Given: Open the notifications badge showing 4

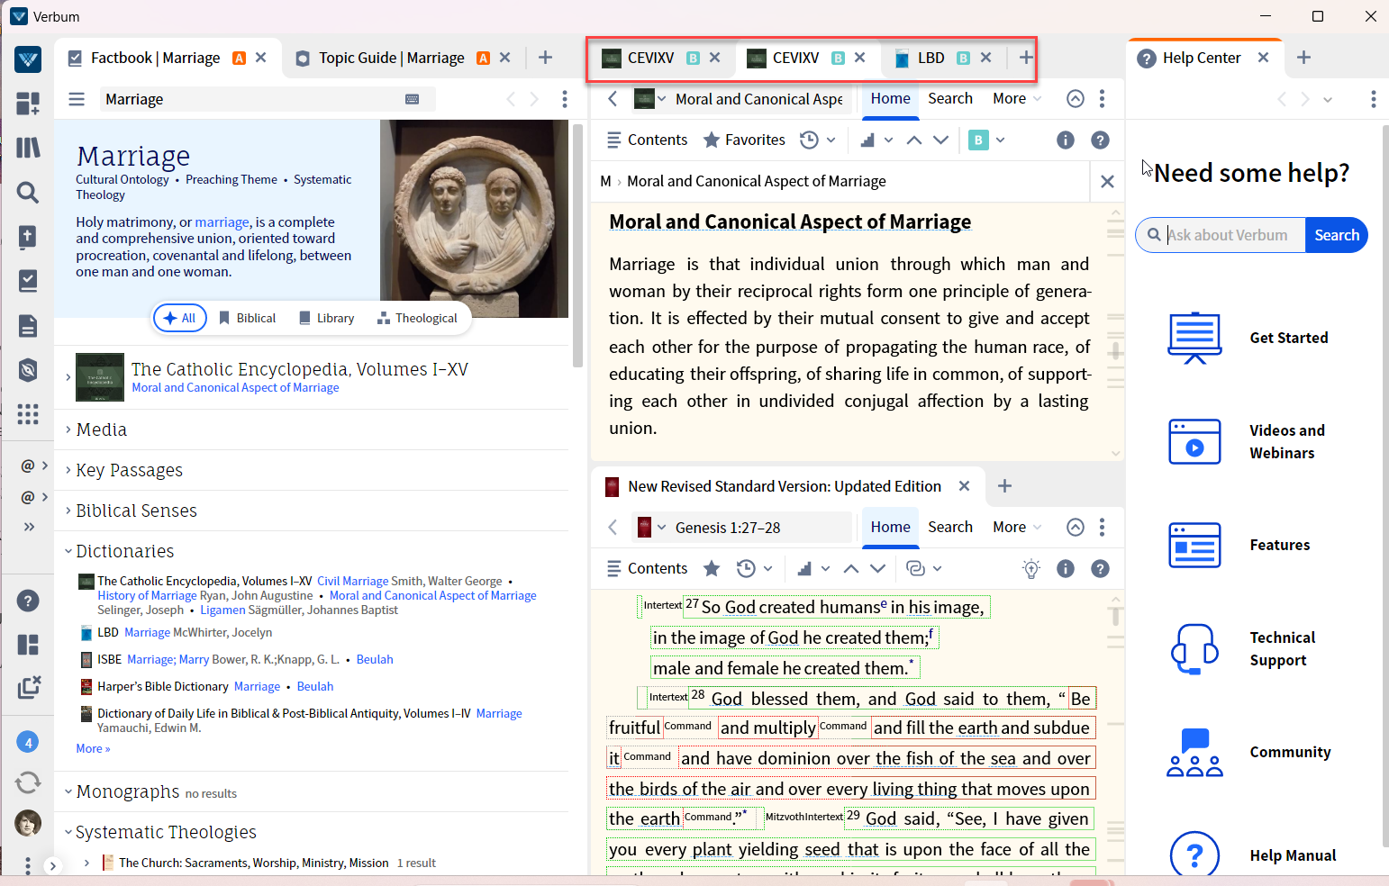Looking at the screenshot, I should coord(28,743).
